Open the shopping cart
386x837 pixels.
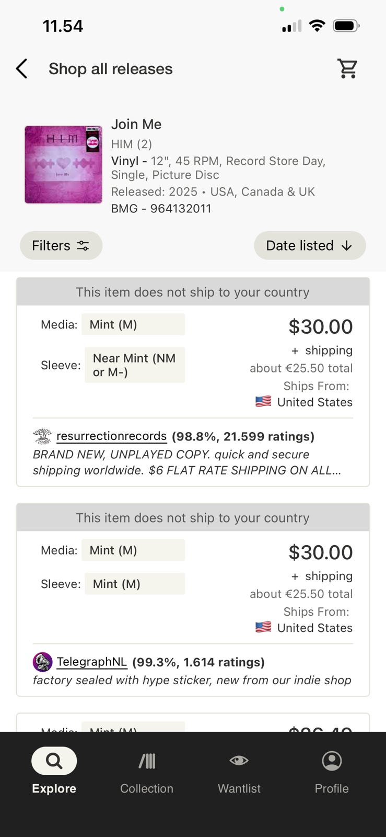coord(347,69)
